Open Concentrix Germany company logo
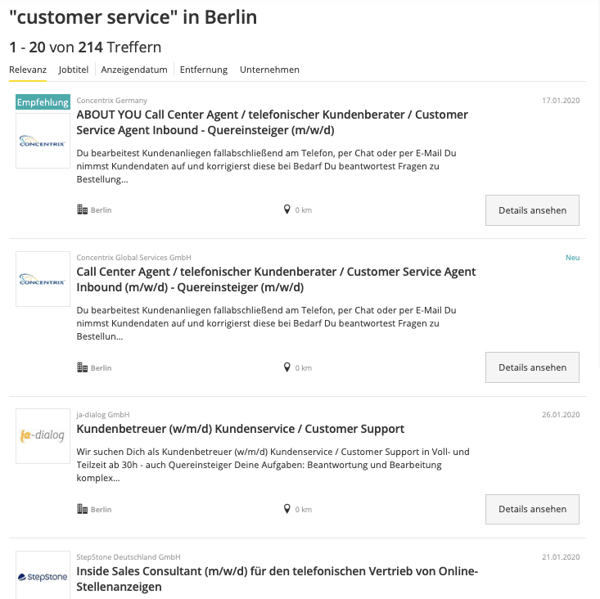This screenshot has width=600, height=599. click(x=43, y=141)
